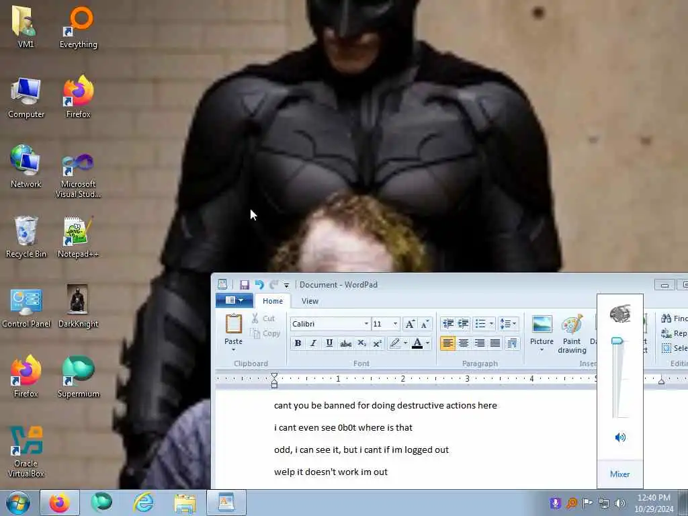The height and width of the screenshot is (516, 688).
Task: Click the Redo arrow in WordPad
Action: tap(274, 285)
